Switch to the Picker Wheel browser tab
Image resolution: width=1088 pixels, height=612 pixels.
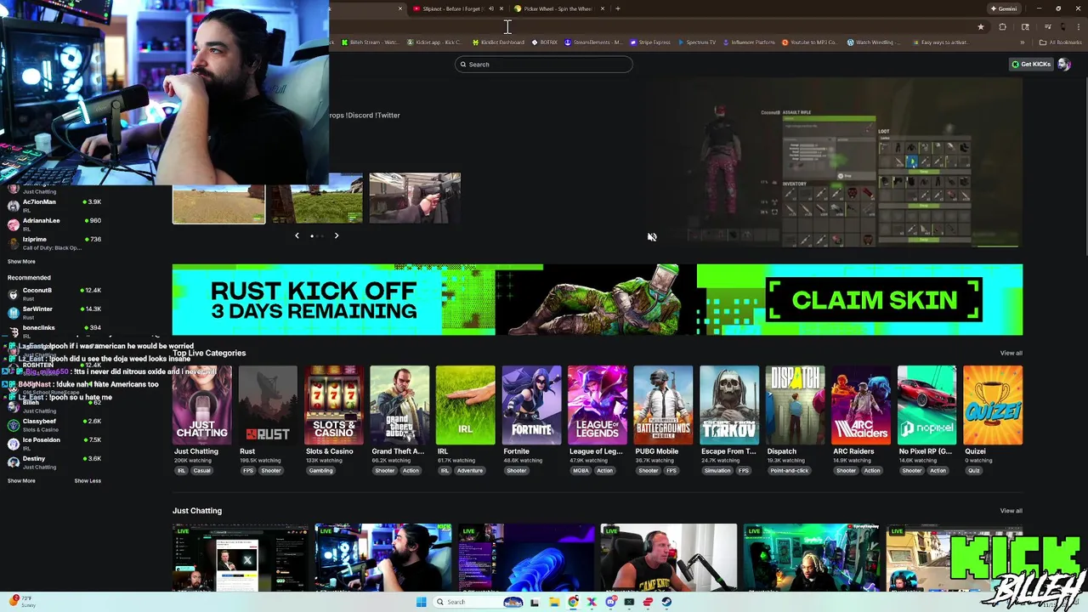coord(558,8)
